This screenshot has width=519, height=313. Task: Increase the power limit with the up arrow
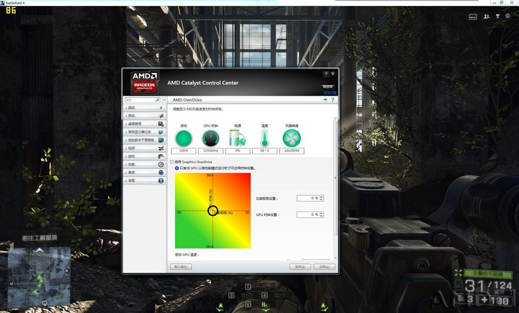click(x=321, y=197)
